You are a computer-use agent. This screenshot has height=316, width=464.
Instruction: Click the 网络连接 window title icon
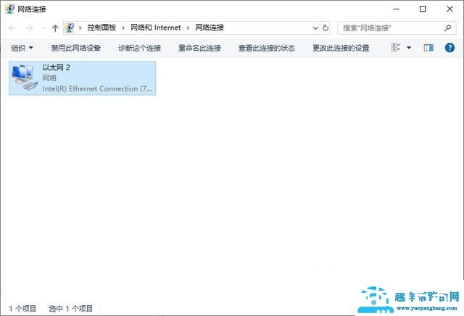(9, 9)
